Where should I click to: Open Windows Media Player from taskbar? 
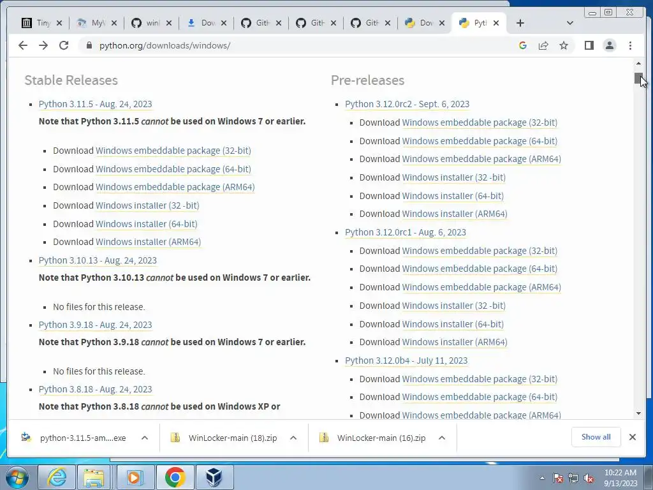tap(135, 477)
